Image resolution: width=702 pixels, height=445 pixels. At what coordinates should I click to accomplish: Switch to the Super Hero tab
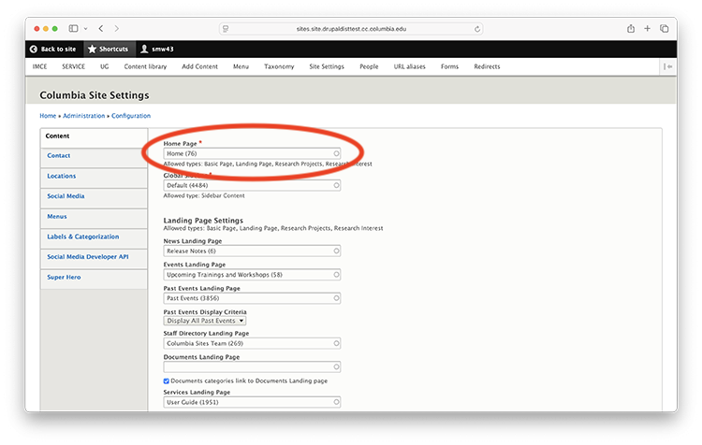pos(94,278)
